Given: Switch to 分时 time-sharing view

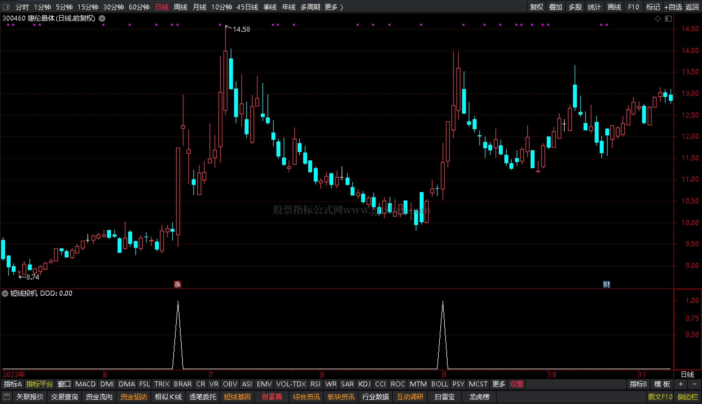Looking at the screenshot, I should 22,7.
